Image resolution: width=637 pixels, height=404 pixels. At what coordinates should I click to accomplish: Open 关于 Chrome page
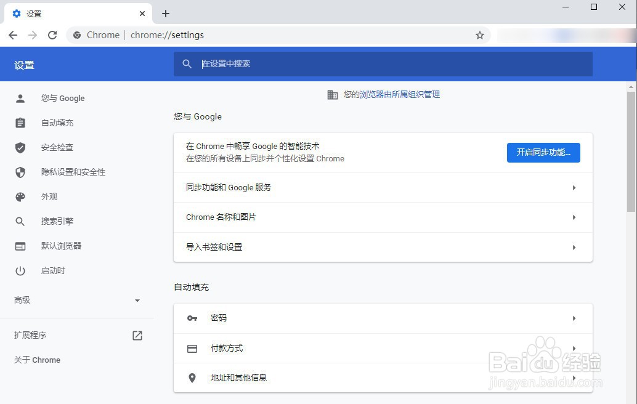(x=37, y=360)
